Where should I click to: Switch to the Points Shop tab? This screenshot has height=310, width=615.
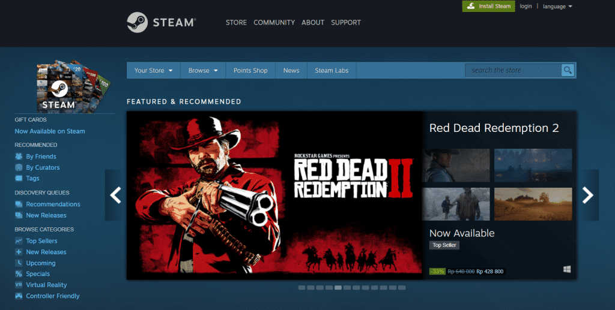tap(250, 71)
